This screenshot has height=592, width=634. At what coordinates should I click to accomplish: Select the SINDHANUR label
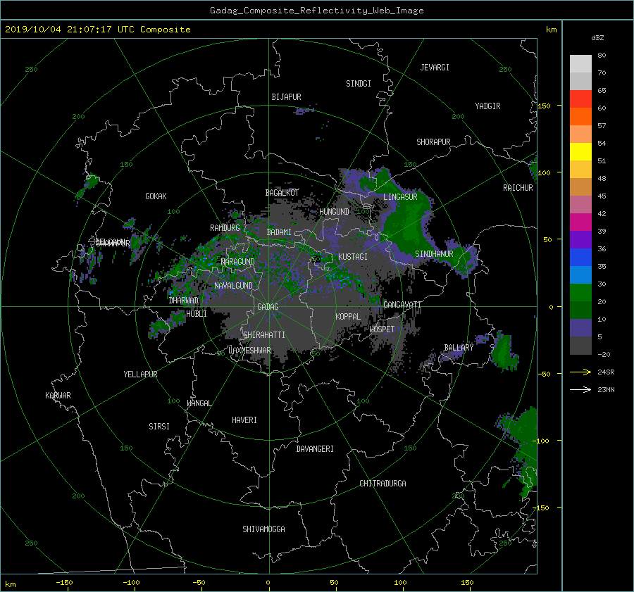pyautogui.click(x=434, y=254)
